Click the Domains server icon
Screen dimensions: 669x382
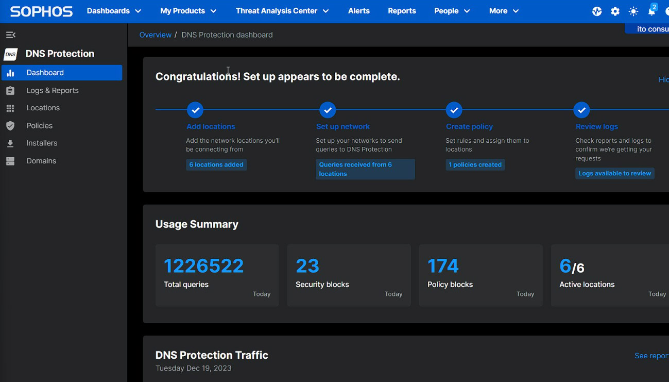[10, 161]
